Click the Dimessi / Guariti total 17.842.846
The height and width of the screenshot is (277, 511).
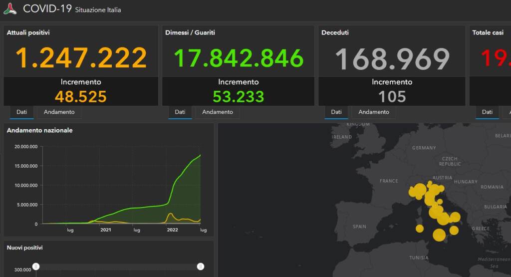click(239, 58)
